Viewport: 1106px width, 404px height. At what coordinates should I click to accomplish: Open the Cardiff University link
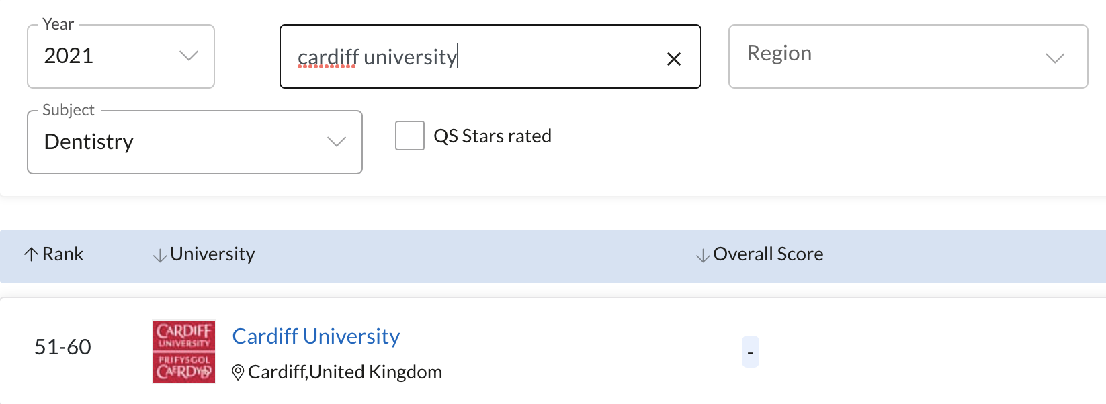click(x=316, y=336)
